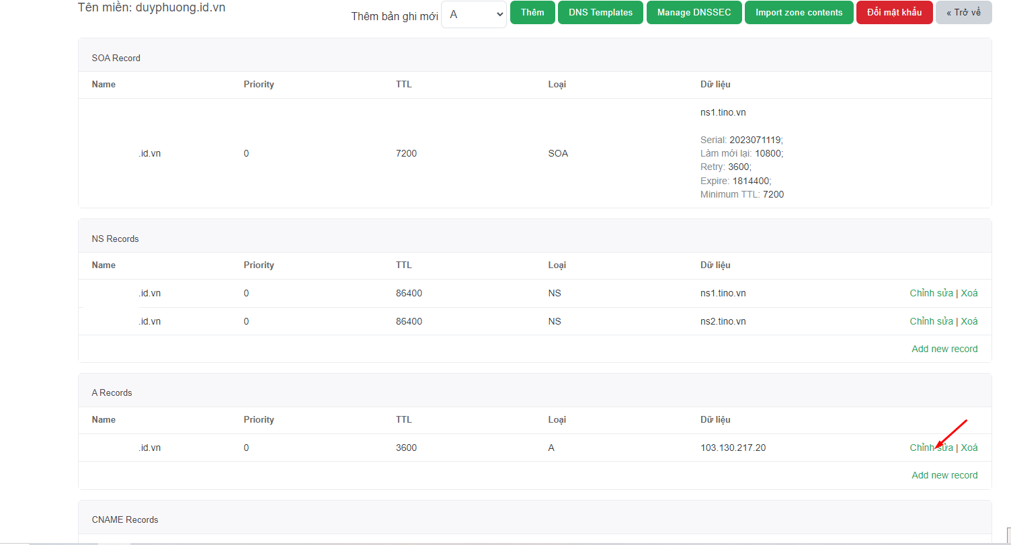Click the red Đổi mật khẩu button
Screen dimensions: 1011x545
(894, 13)
